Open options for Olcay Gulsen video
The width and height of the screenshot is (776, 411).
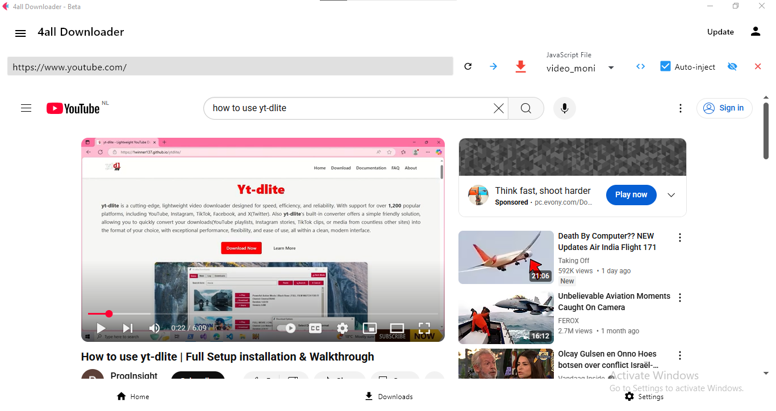[x=680, y=355]
